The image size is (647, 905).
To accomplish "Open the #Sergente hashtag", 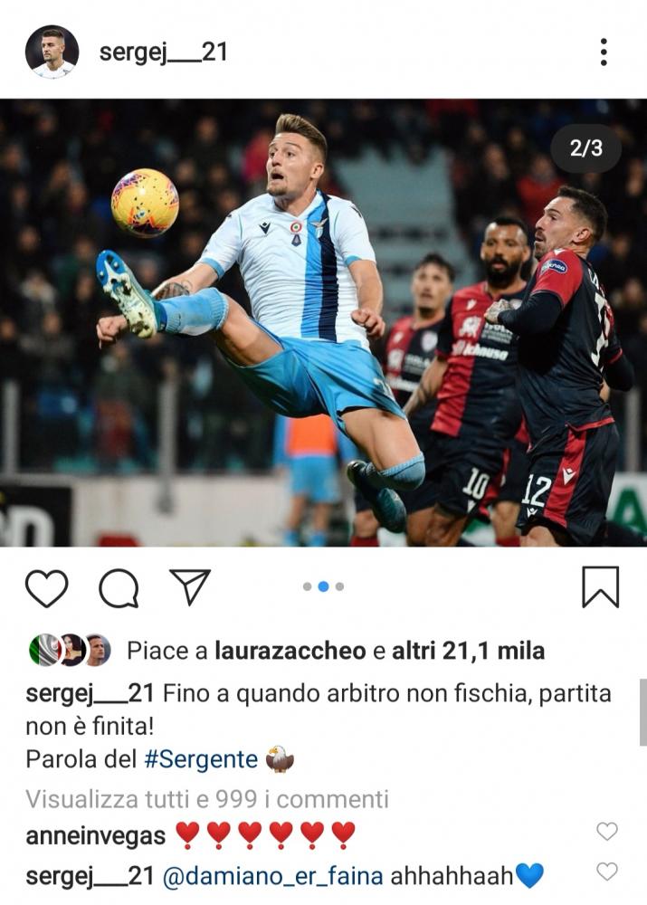I will [201, 759].
